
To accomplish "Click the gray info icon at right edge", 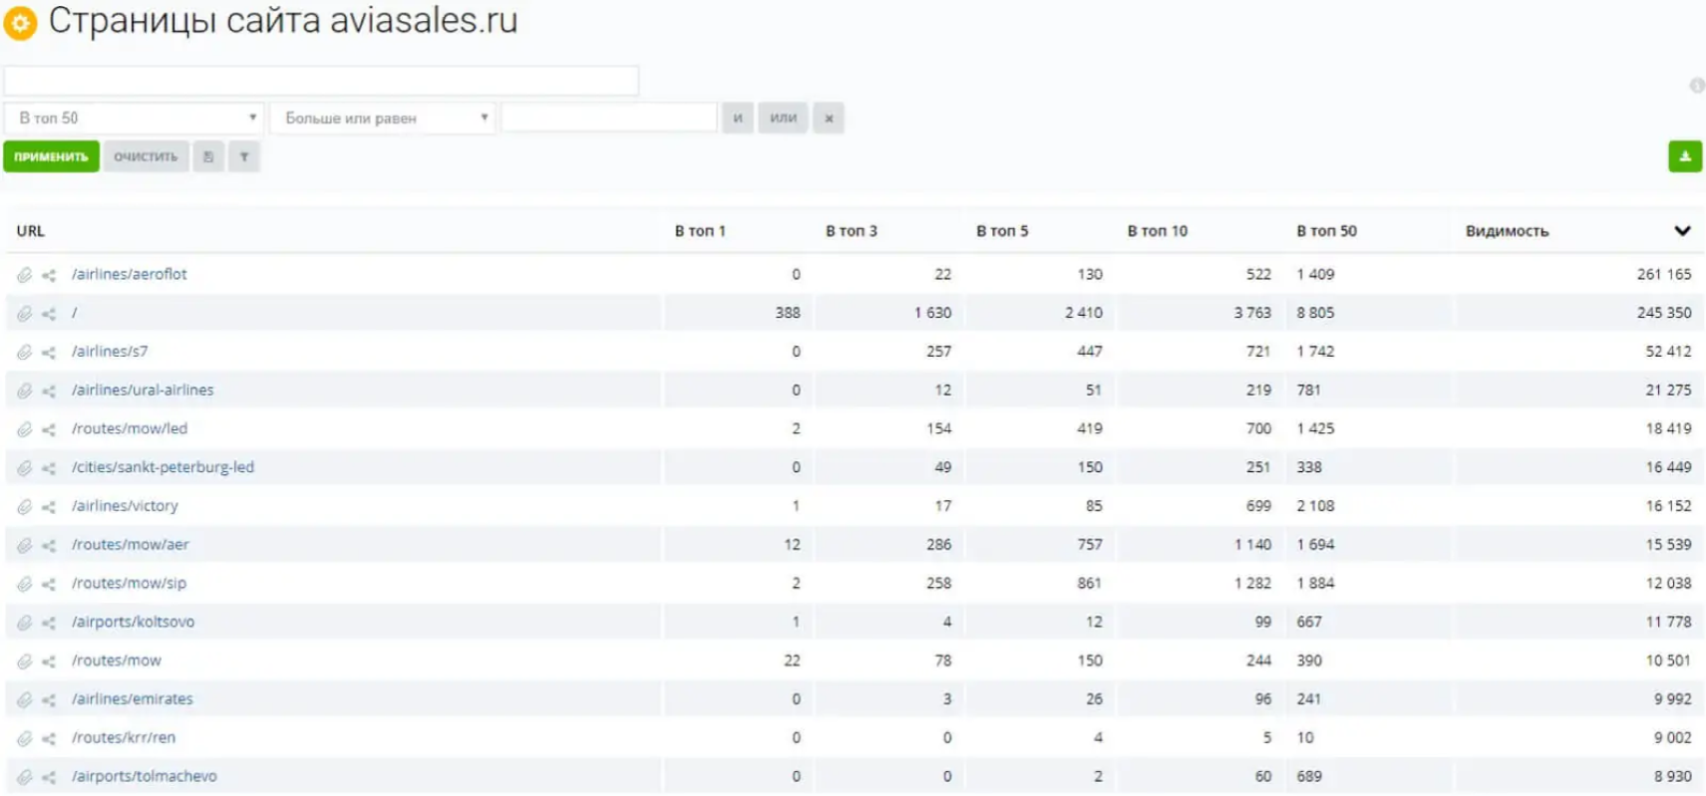I will point(1697,86).
